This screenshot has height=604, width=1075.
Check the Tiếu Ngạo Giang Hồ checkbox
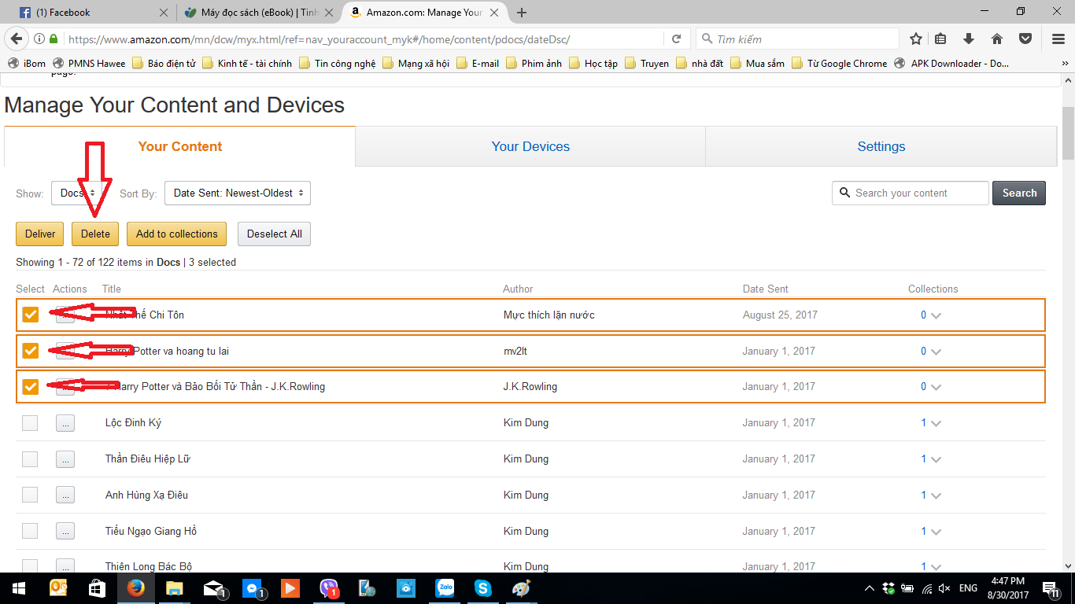[30, 531]
